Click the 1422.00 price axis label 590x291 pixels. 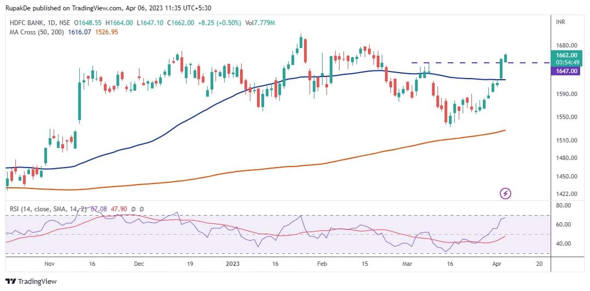pyautogui.click(x=566, y=194)
